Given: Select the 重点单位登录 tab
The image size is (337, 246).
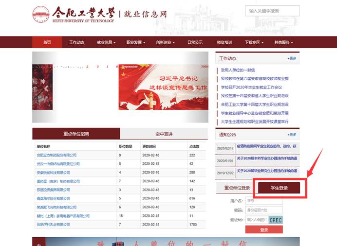Looking at the screenshot, I should click(237, 188).
